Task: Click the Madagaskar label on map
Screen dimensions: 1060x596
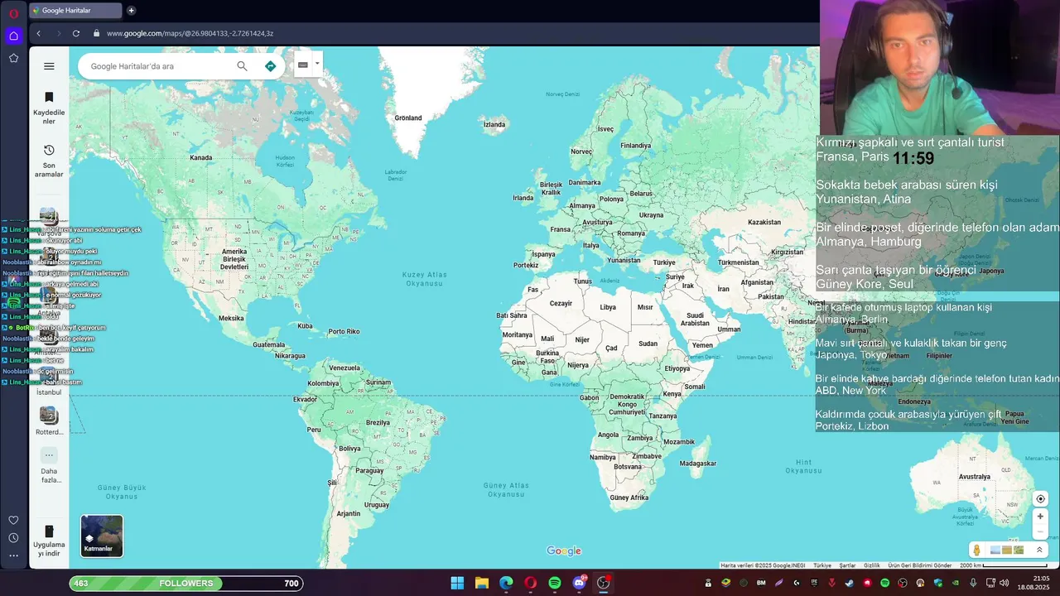Action: tap(696, 464)
